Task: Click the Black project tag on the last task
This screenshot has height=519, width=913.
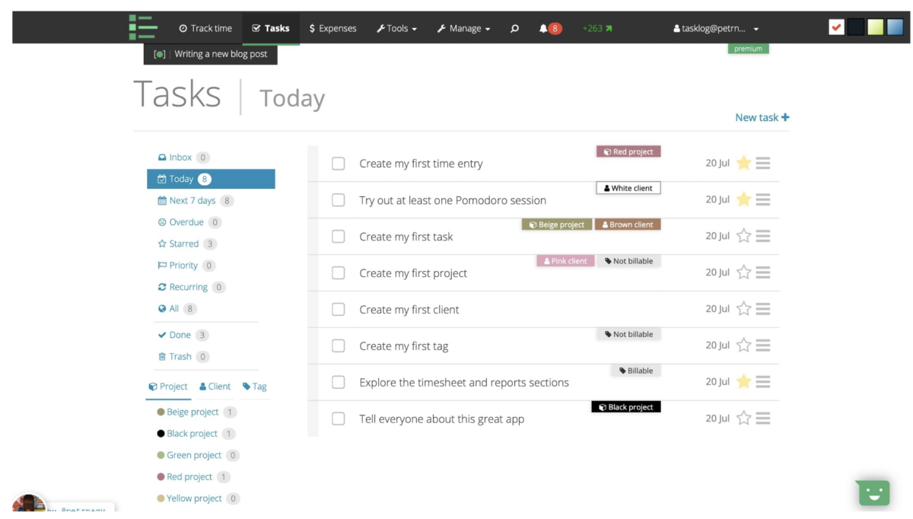Action: pos(625,406)
